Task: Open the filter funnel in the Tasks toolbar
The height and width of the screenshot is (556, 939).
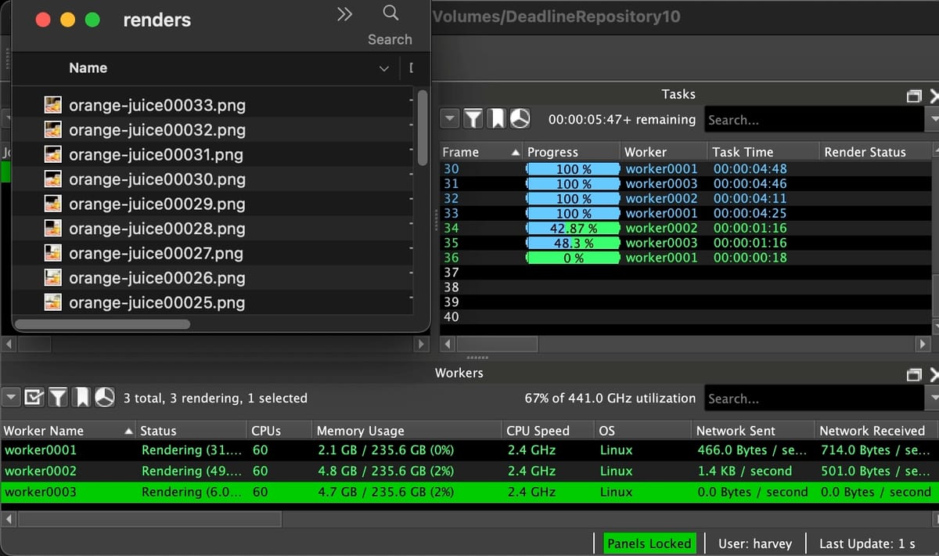Action: (x=473, y=118)
